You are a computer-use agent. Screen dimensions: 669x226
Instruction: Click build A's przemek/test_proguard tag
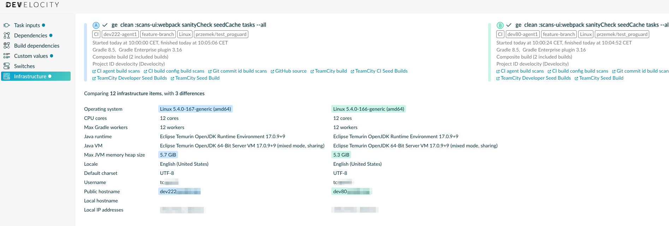click(221, 35)
